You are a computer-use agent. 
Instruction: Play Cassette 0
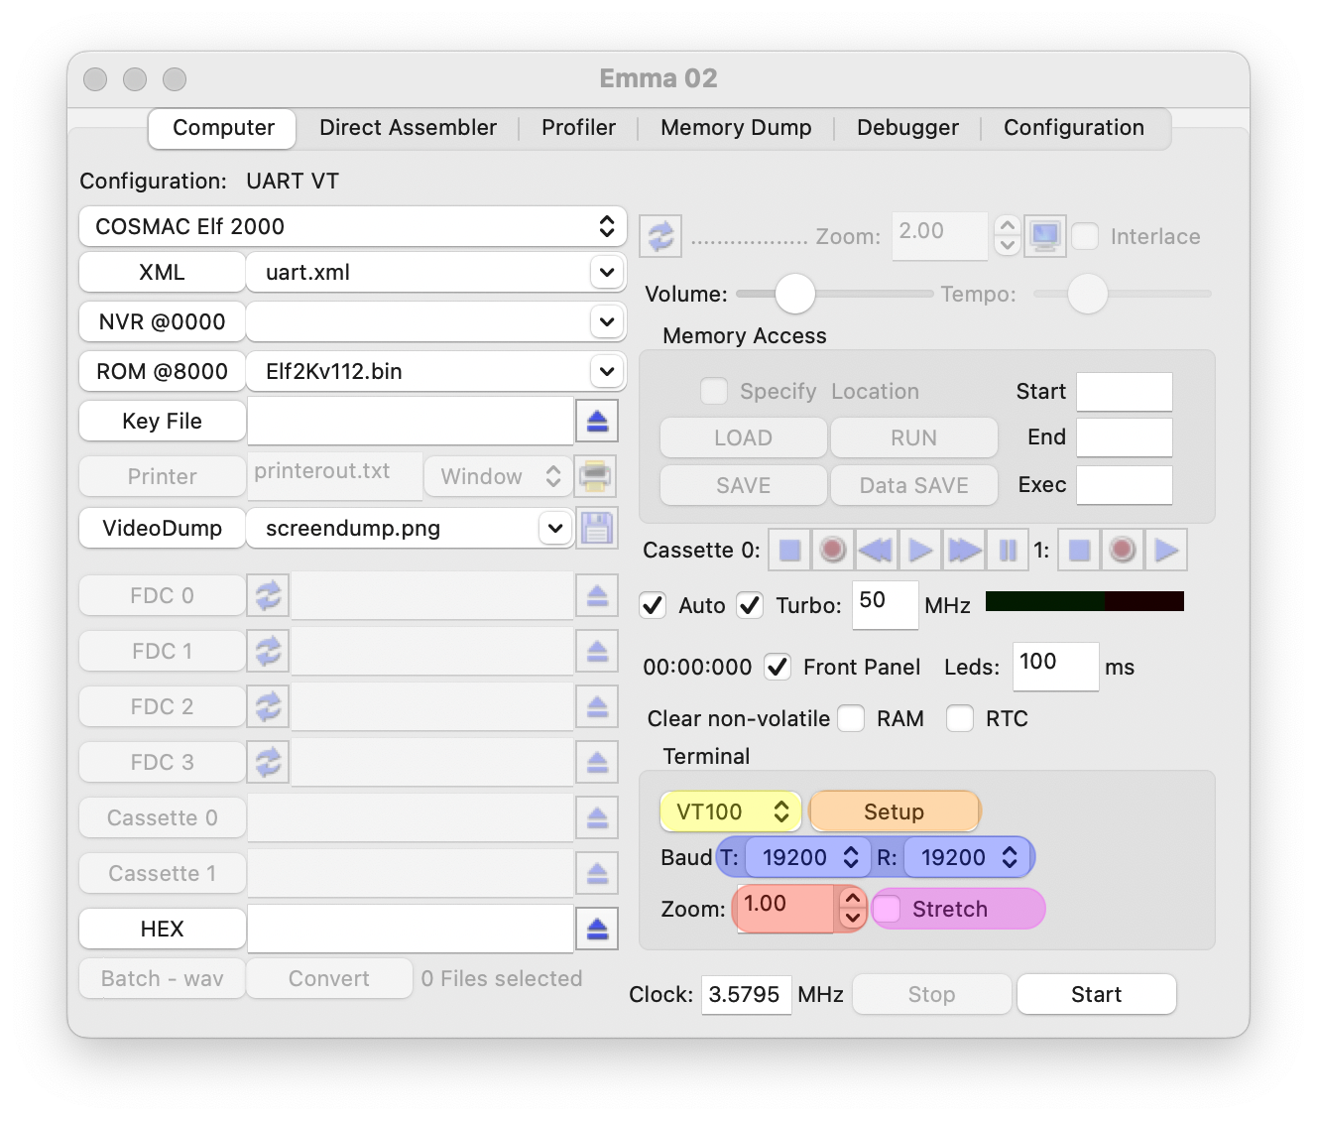[x=920, y=550]
